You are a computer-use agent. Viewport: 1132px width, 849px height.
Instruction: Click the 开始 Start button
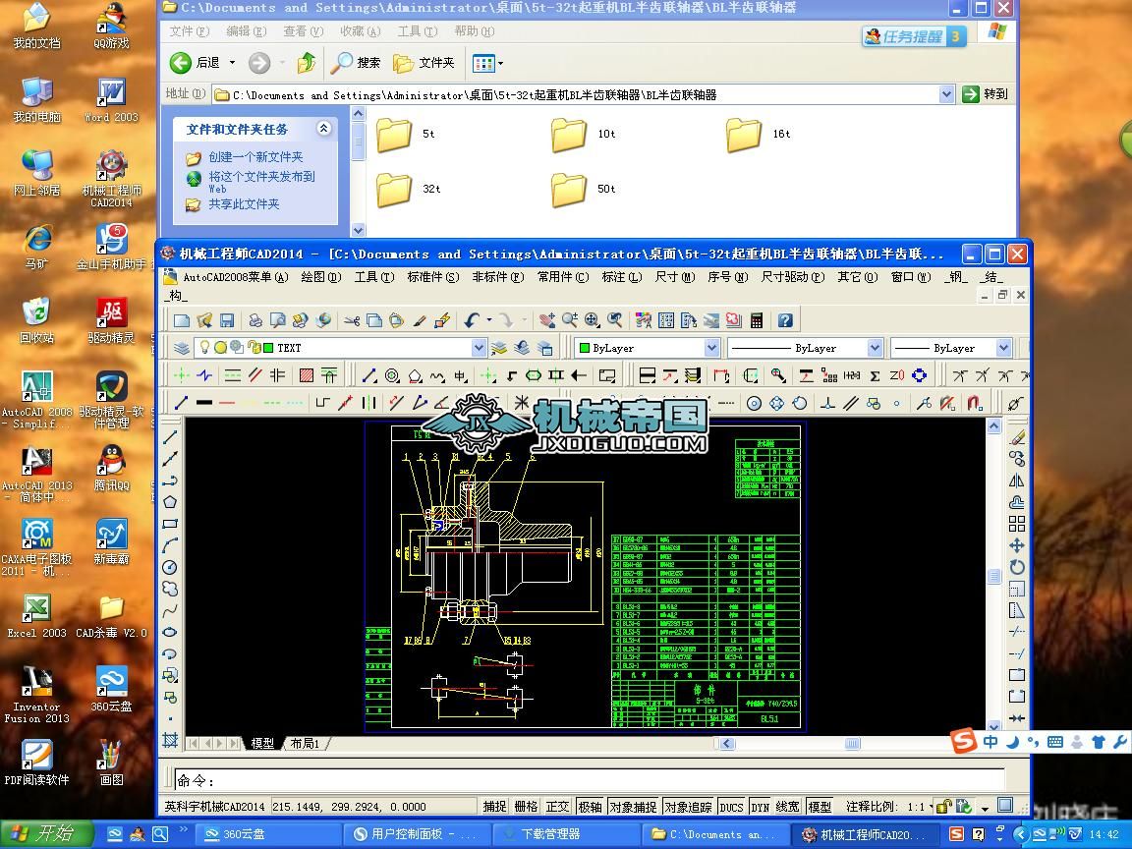tap(46, 834)
